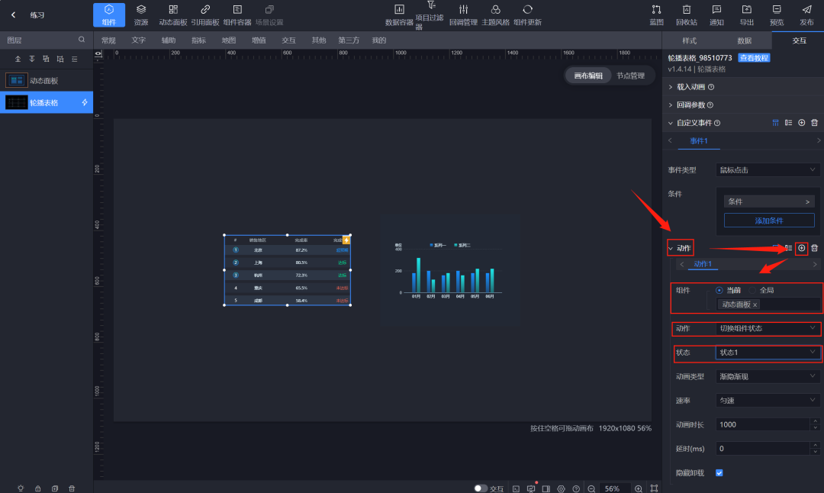
Task: Open the 资源 resources tool
Action: click(x=141, y=14)
